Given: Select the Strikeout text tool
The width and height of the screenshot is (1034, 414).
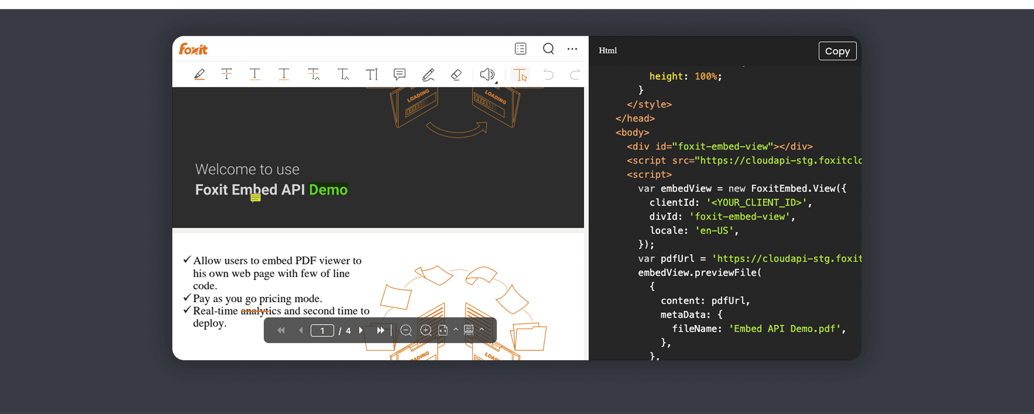Looking at the screenshot, I should click(227, 74).
